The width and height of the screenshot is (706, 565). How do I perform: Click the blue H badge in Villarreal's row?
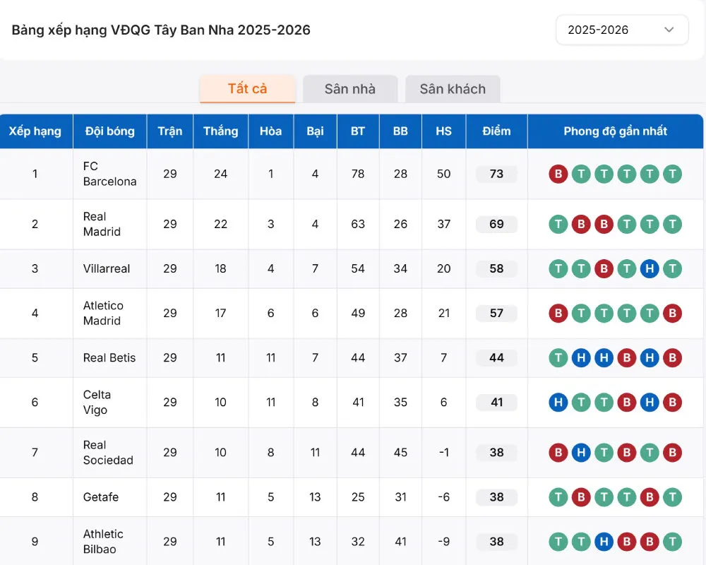coord(650,268)
